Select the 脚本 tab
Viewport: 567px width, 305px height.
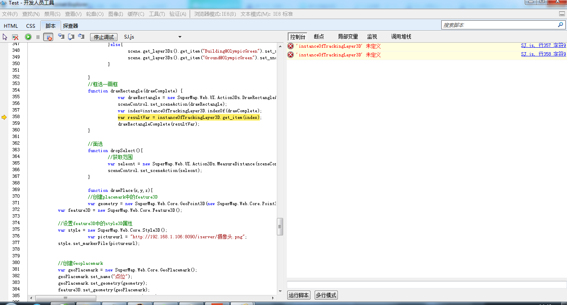[x=51, y=26]
